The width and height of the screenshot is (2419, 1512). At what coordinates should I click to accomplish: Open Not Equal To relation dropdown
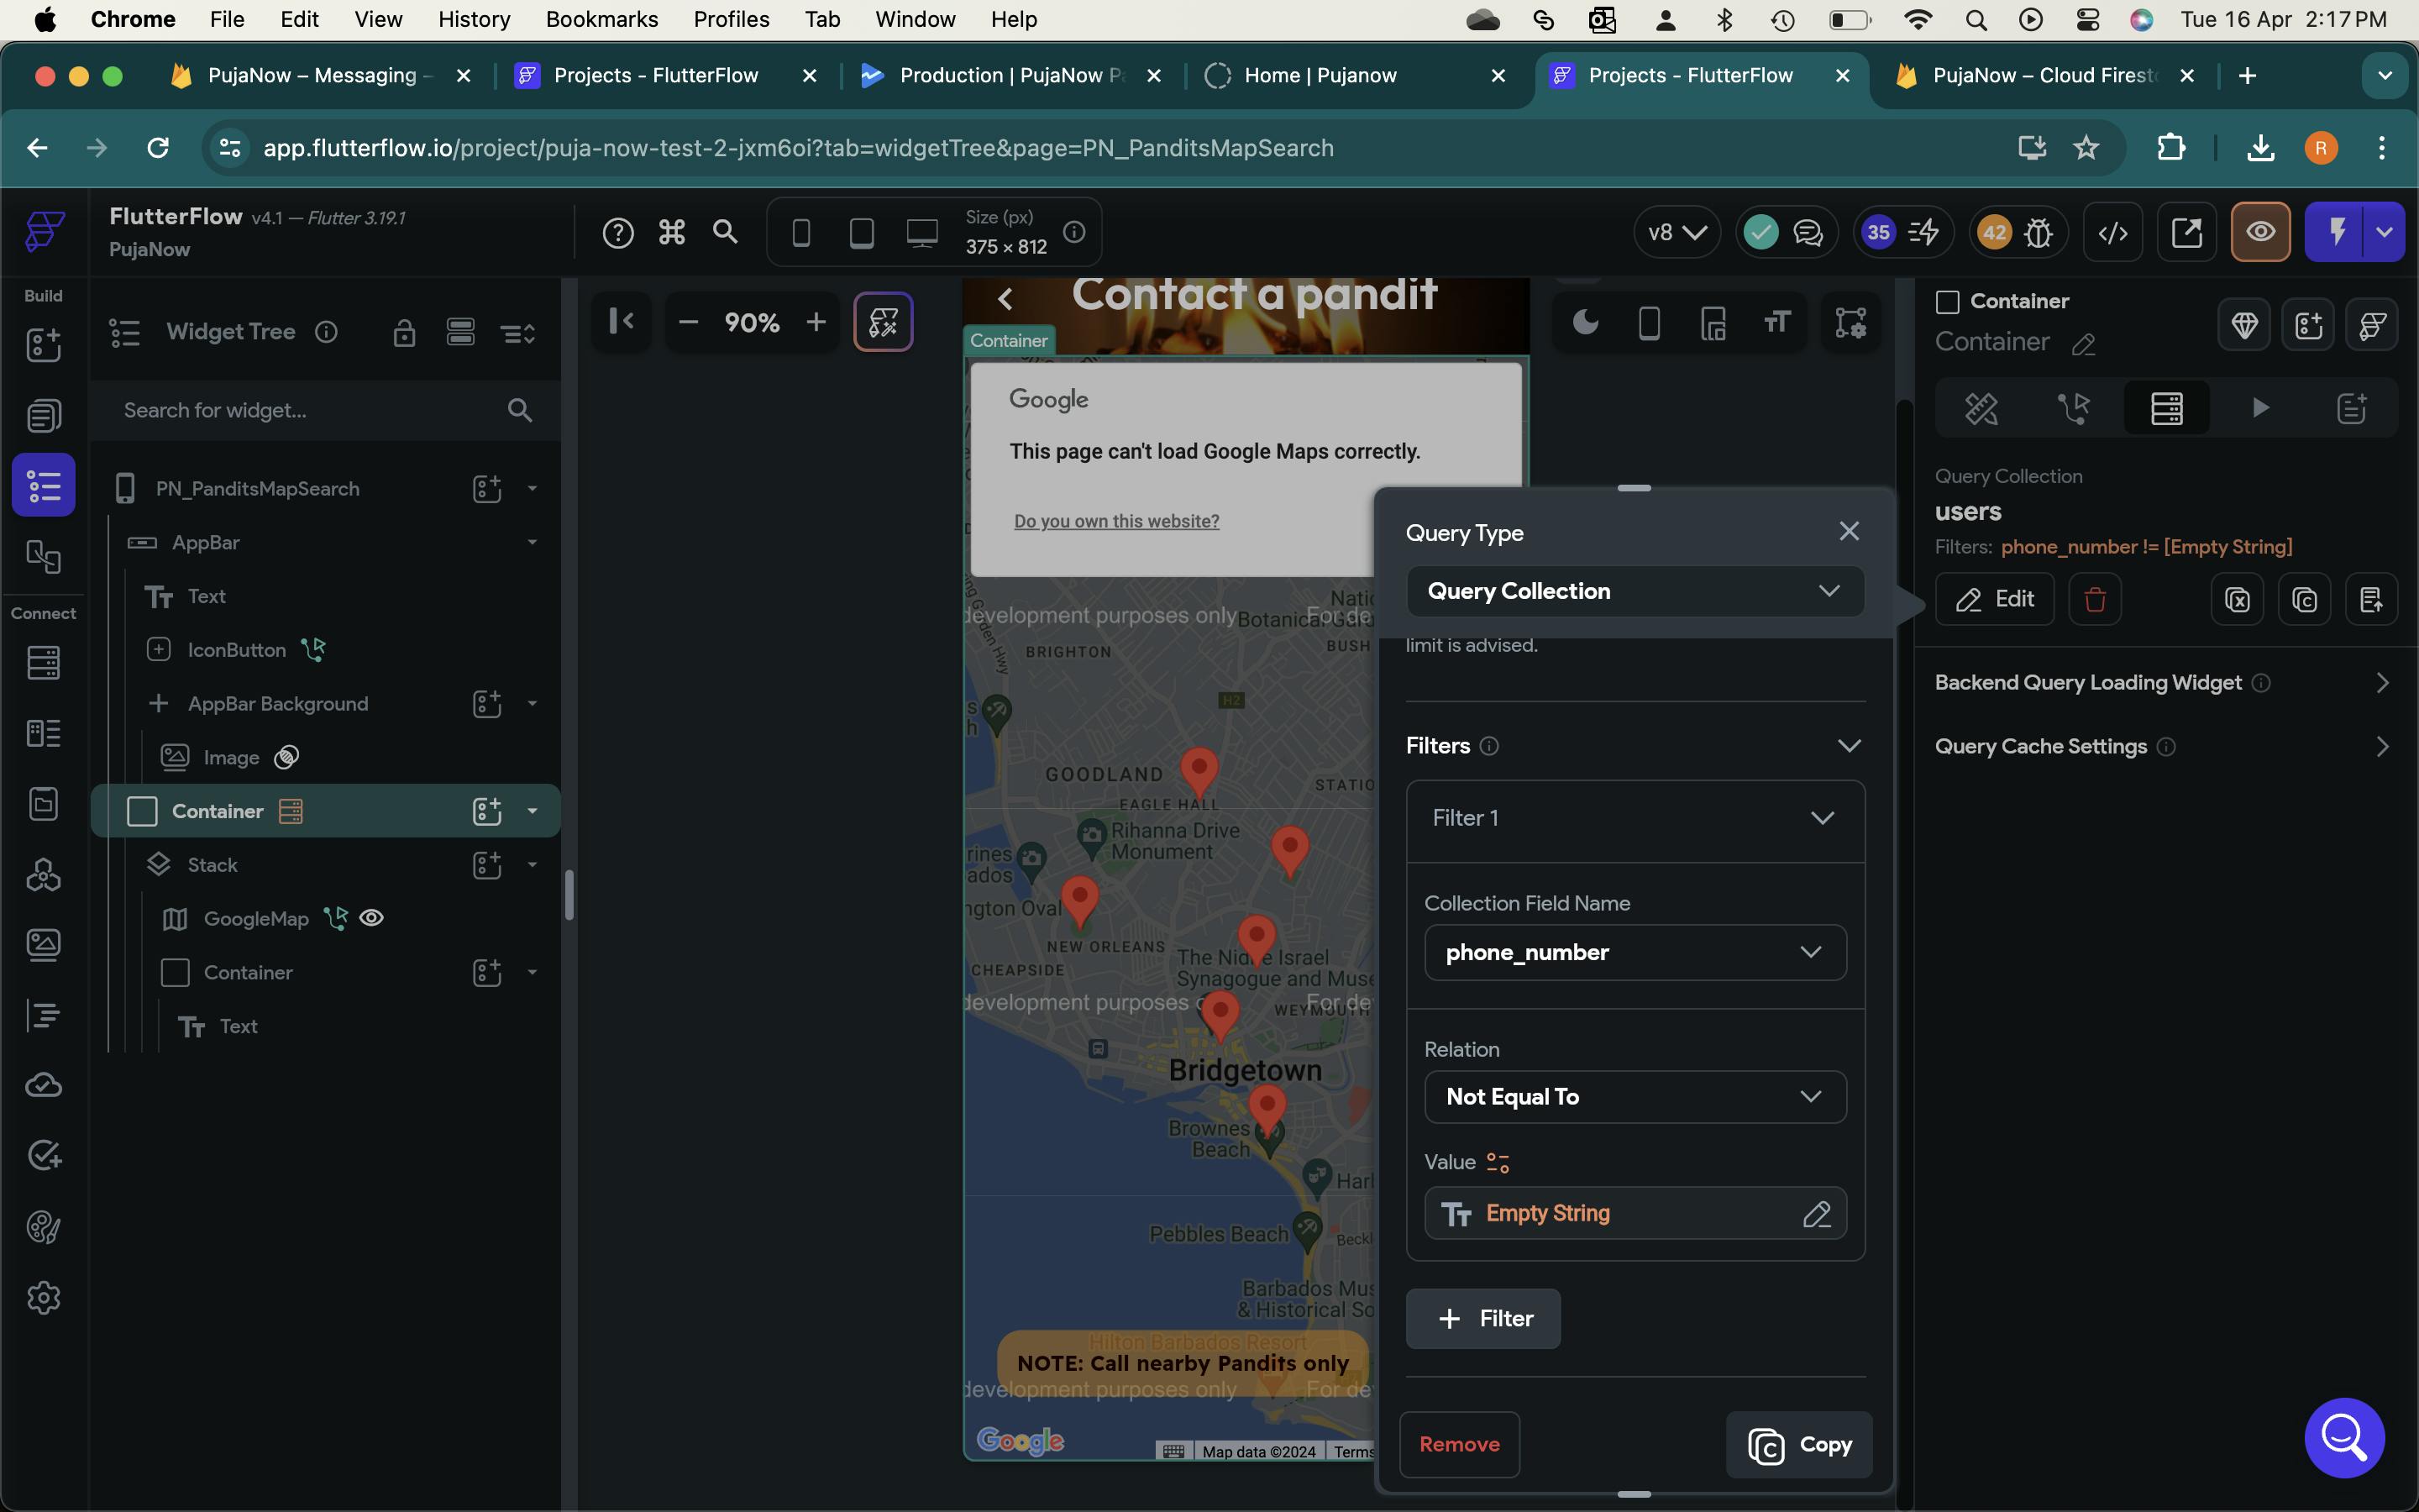[1635, 1097]
